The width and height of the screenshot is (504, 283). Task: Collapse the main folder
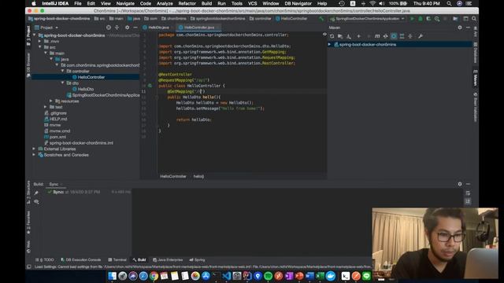click(x=46, y=53)
